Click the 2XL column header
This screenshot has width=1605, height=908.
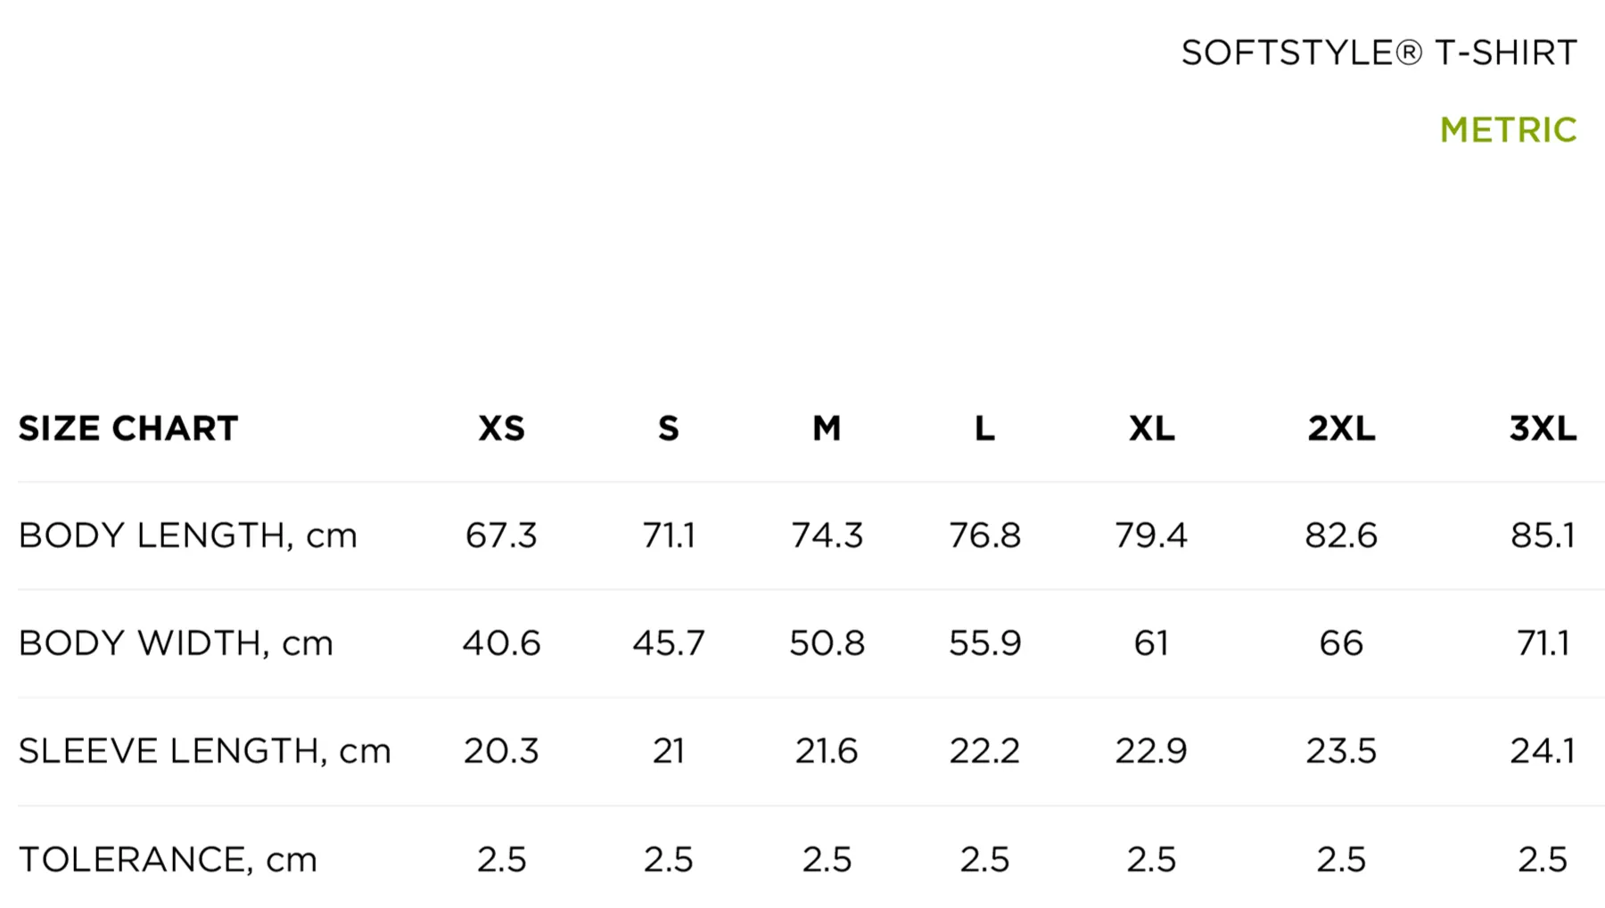(1341, 429)
